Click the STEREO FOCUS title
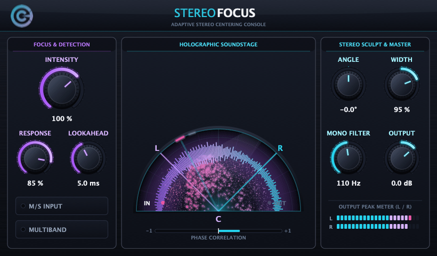 (215, 13)
